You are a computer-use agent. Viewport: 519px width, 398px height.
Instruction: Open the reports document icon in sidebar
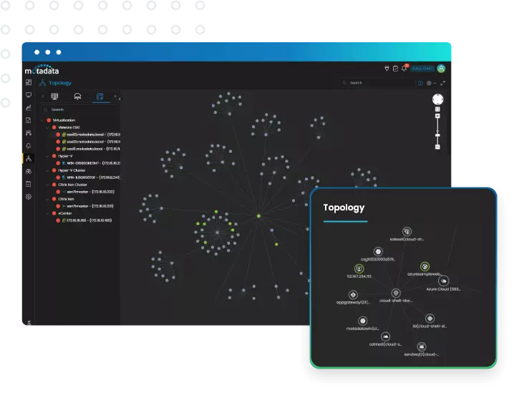(x=29, y=120)
